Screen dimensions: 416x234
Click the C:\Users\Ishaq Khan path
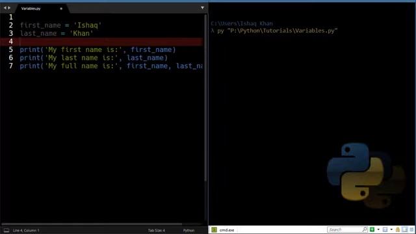coord(242,23)
